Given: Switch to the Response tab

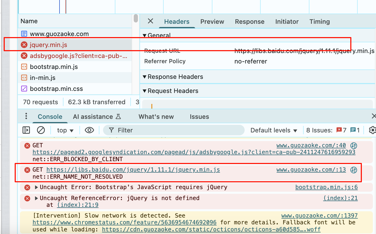Looking at the screenshot, I should [250, 22].
